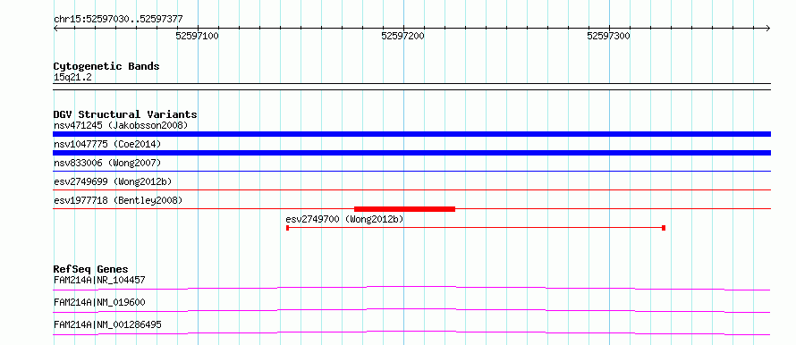The image size is (796, 345).
Task: Click the chr15:52597030..52597377 region label
Action: pyautogui.click(x=118, y=20)
